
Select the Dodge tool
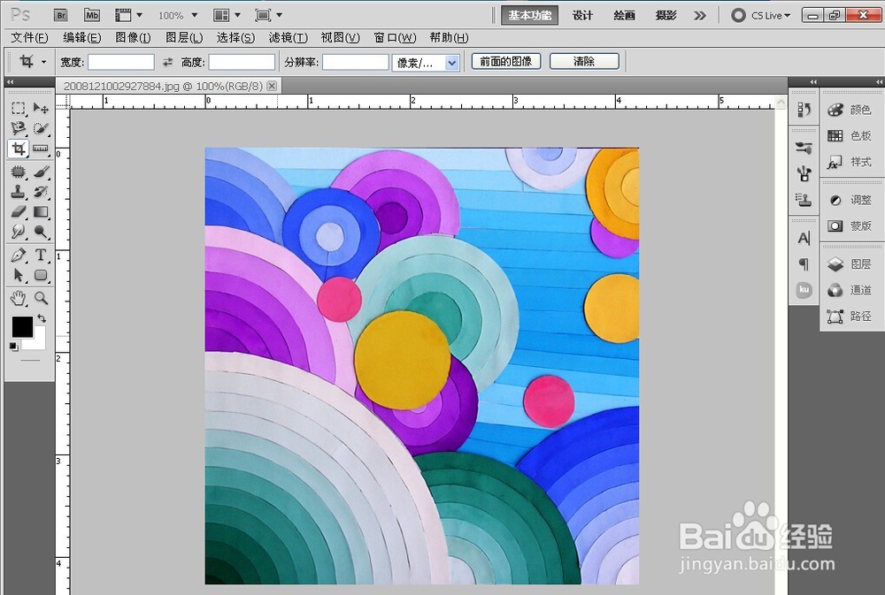[41, 232]
